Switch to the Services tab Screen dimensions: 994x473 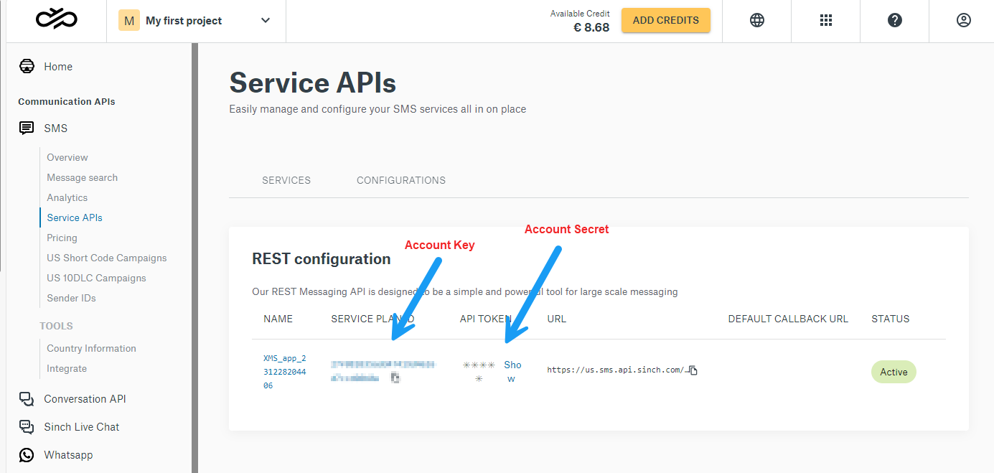point(286,180)
